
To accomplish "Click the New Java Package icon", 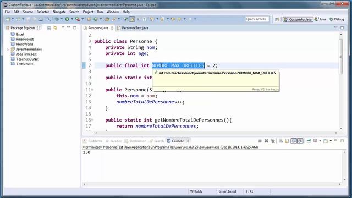I will pyautogui.click(x=89, y=19).
